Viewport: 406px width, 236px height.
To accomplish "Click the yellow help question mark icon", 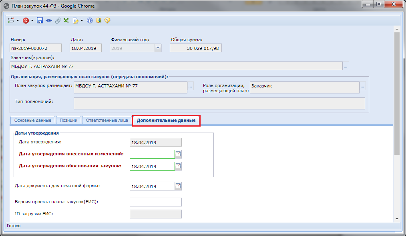I will coord(107,20).
